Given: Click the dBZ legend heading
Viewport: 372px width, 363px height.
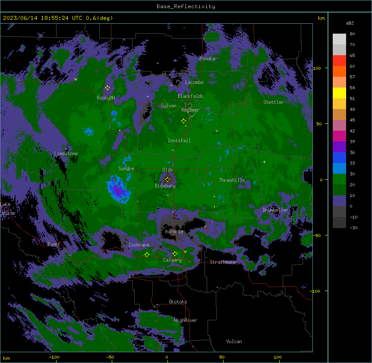Looking at the screenshot, I should tap(350, 23).
